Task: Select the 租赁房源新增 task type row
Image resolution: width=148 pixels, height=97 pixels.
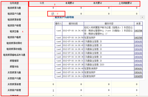Action: [x=14, y=20]
